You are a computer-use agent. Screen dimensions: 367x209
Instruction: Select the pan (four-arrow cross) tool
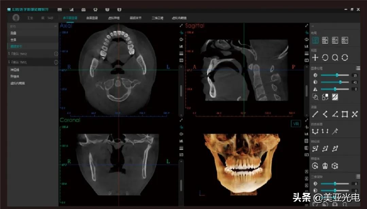tap(315, 58)
